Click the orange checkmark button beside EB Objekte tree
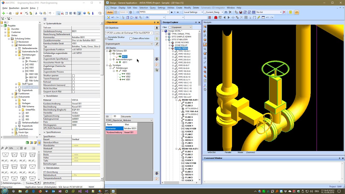Image resolution: width=345 pixels, height=194 pixels. [x=157, y=64]
